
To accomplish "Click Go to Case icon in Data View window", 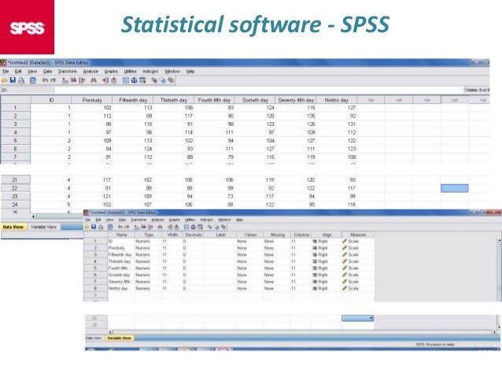I will click(65, 80).
